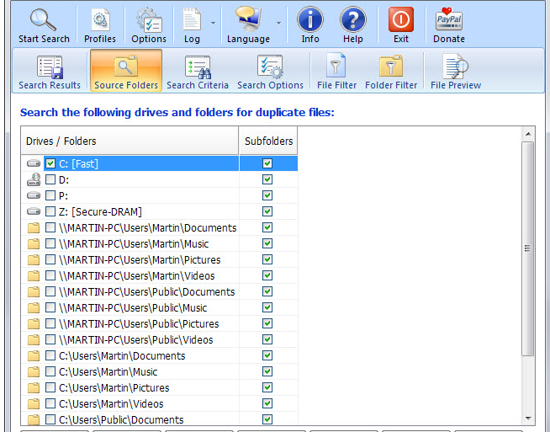Click folder icon for \\MARTIN-PC\Users\Public\Pictures
This screenshot has height=432, width=550.
[x=34, y=323]
